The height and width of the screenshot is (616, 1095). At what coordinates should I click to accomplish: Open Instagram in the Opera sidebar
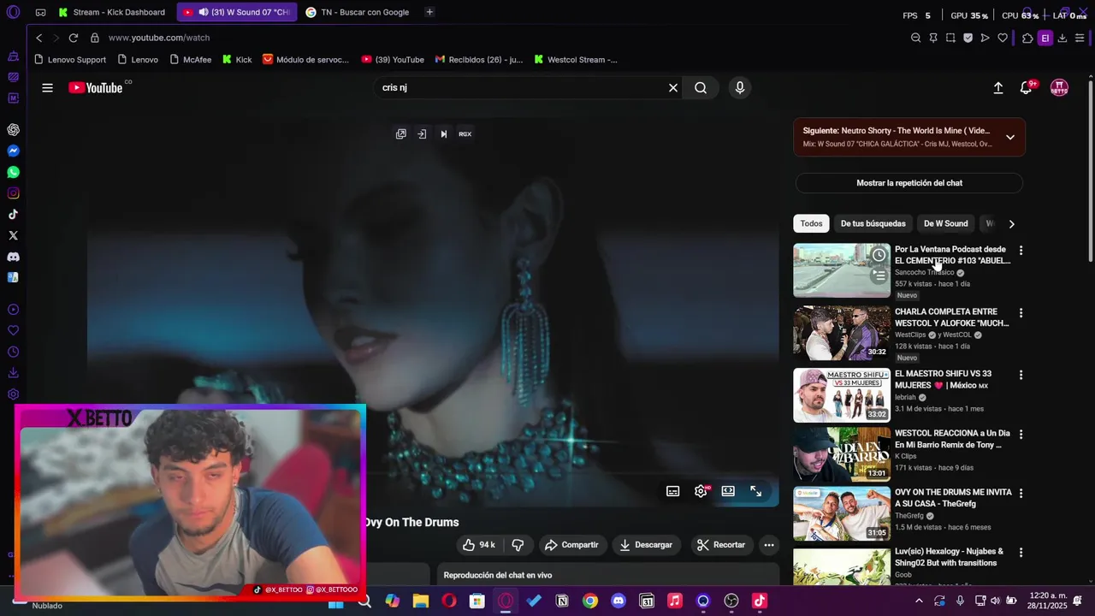click(13, 193)
